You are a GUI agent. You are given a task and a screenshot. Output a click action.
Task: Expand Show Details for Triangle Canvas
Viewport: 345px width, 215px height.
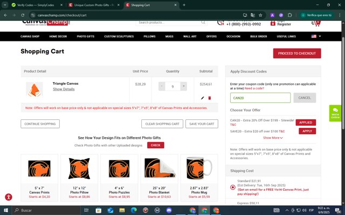(x=64, y=89)
